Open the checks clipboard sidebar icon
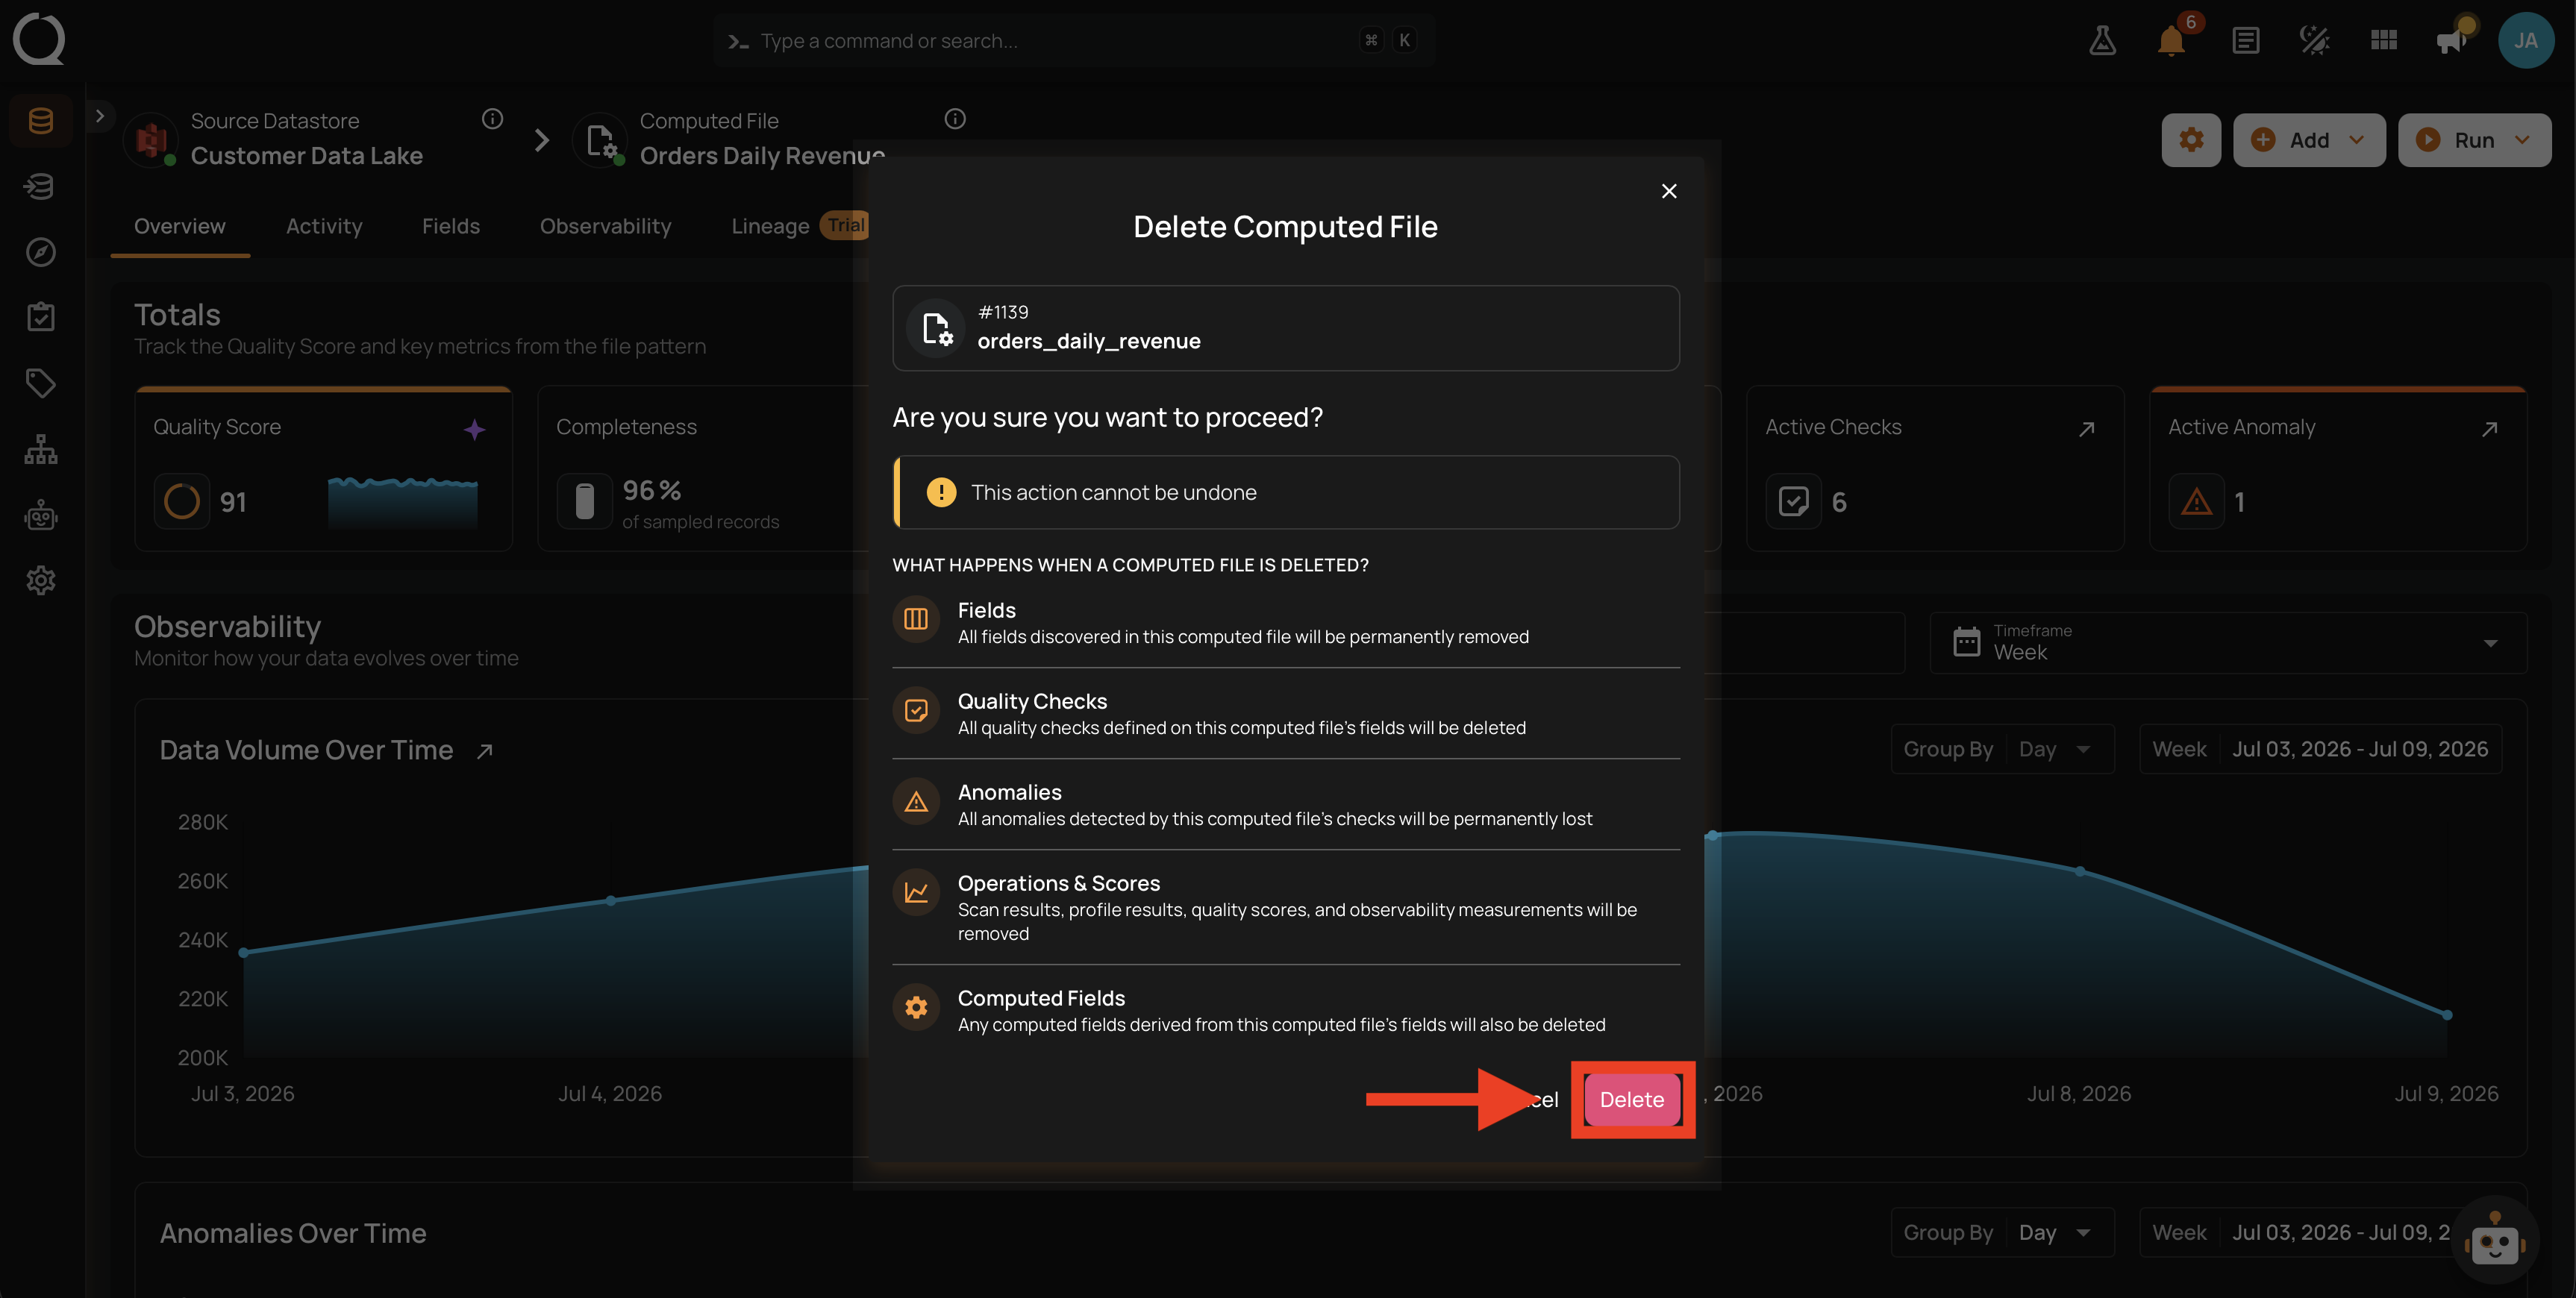 point(41,317)
